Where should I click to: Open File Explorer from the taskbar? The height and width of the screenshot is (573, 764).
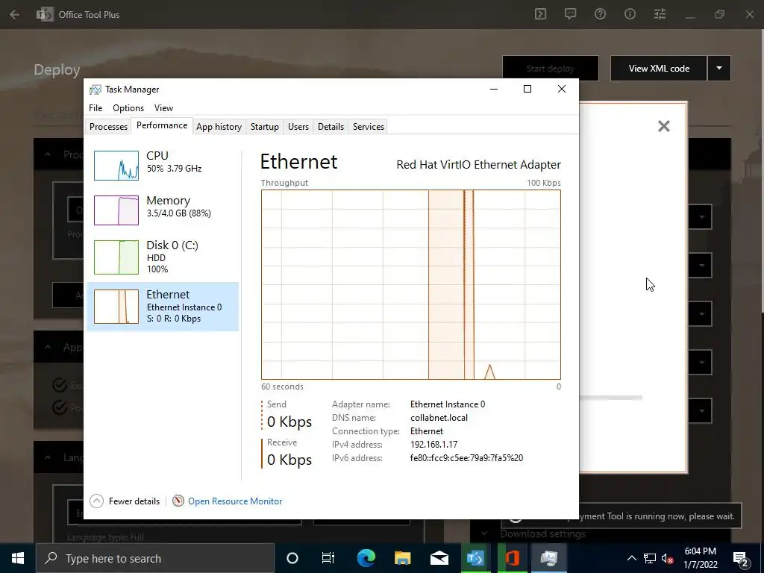(402, 558)
